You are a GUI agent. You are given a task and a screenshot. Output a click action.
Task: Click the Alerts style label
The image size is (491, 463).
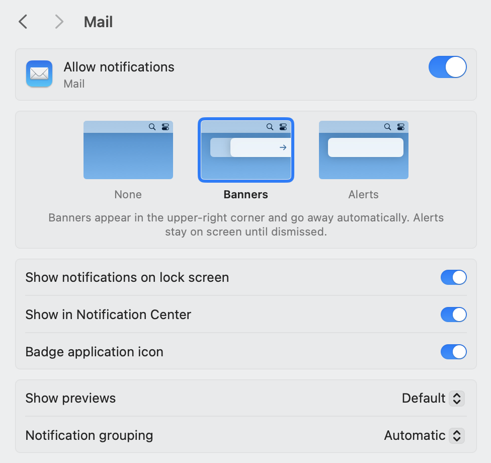pyautogui.click(x=364, y=195)
